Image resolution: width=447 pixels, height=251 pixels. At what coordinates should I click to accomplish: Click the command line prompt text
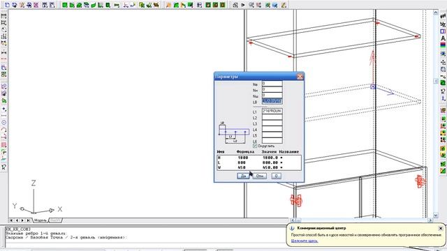[x=66, y=237]
